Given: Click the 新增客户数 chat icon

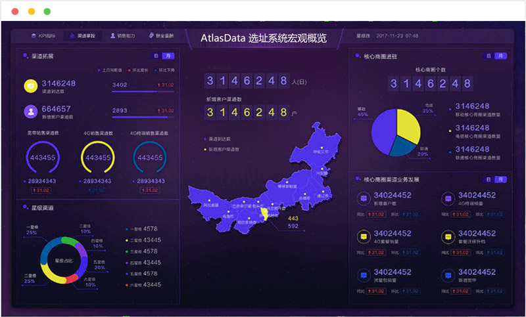Looking at the screenshot, I should coord(364,198).
